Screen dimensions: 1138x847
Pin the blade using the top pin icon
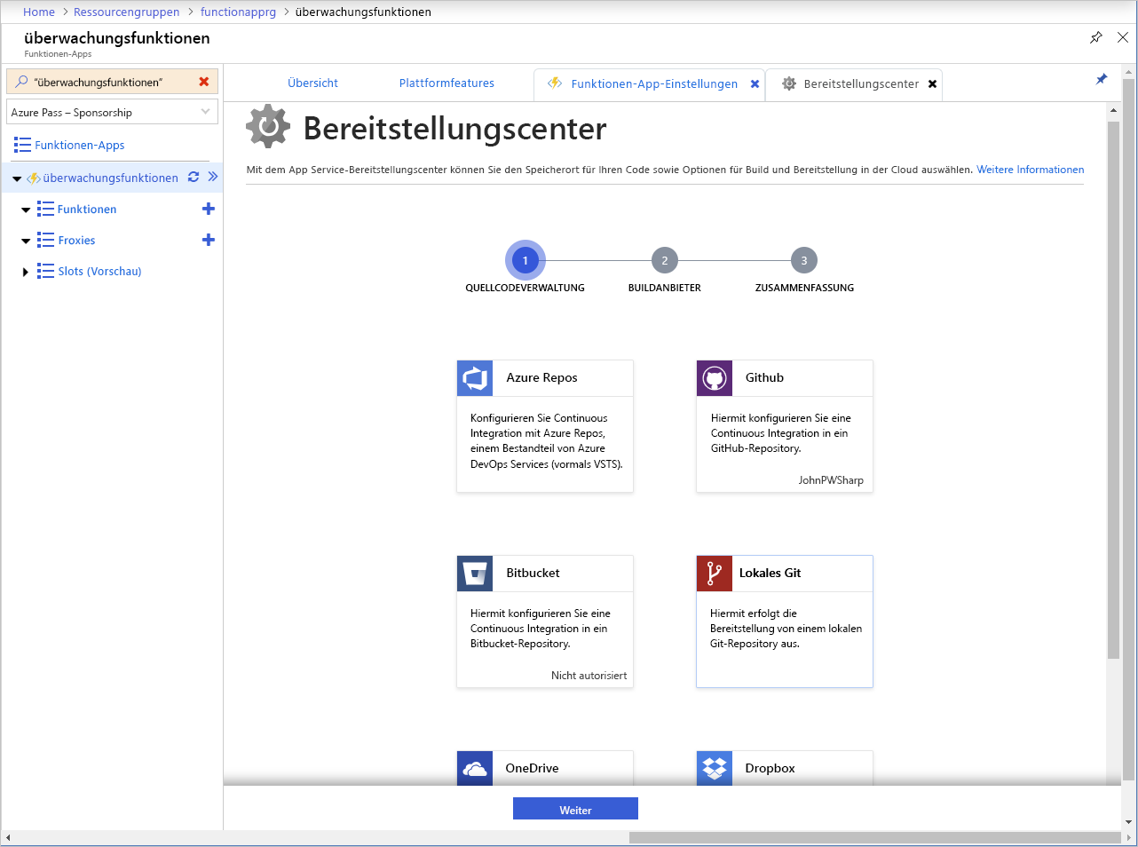point(1096,37)
